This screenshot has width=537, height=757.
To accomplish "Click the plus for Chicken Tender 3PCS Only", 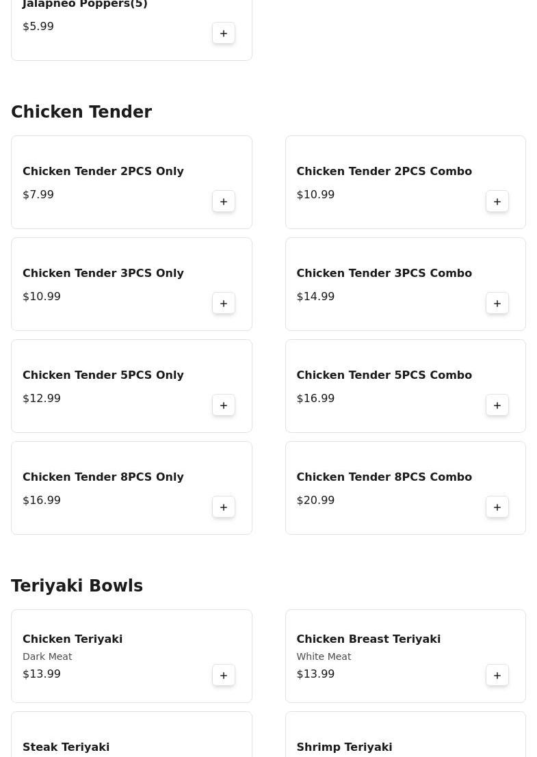I will [224, 304].
